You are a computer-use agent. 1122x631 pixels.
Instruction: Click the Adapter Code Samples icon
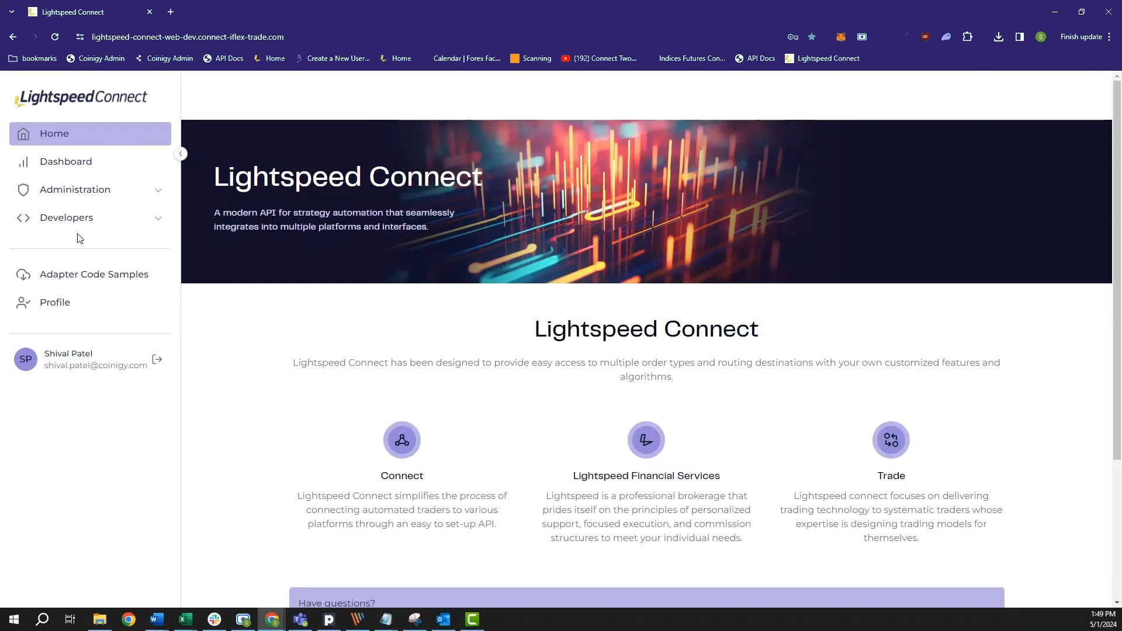pyautogui.click(x=23, y=273)
